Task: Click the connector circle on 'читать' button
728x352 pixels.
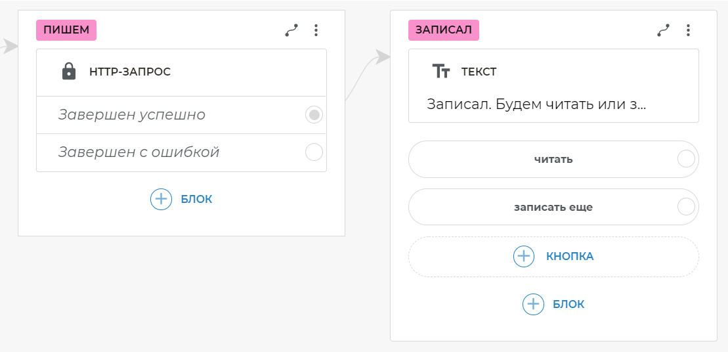Action: 686,160
